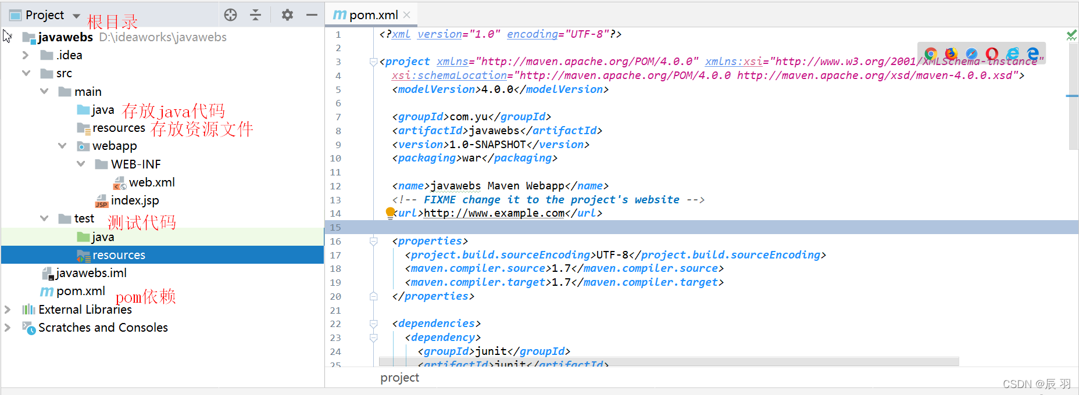
Task: Click the http://www.example.com URL in editor
Action: (x=494, y=213)
